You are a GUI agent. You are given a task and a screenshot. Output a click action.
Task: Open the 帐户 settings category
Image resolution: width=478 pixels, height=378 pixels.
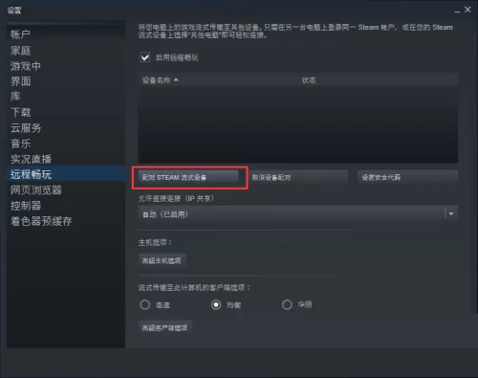(65, 34)
